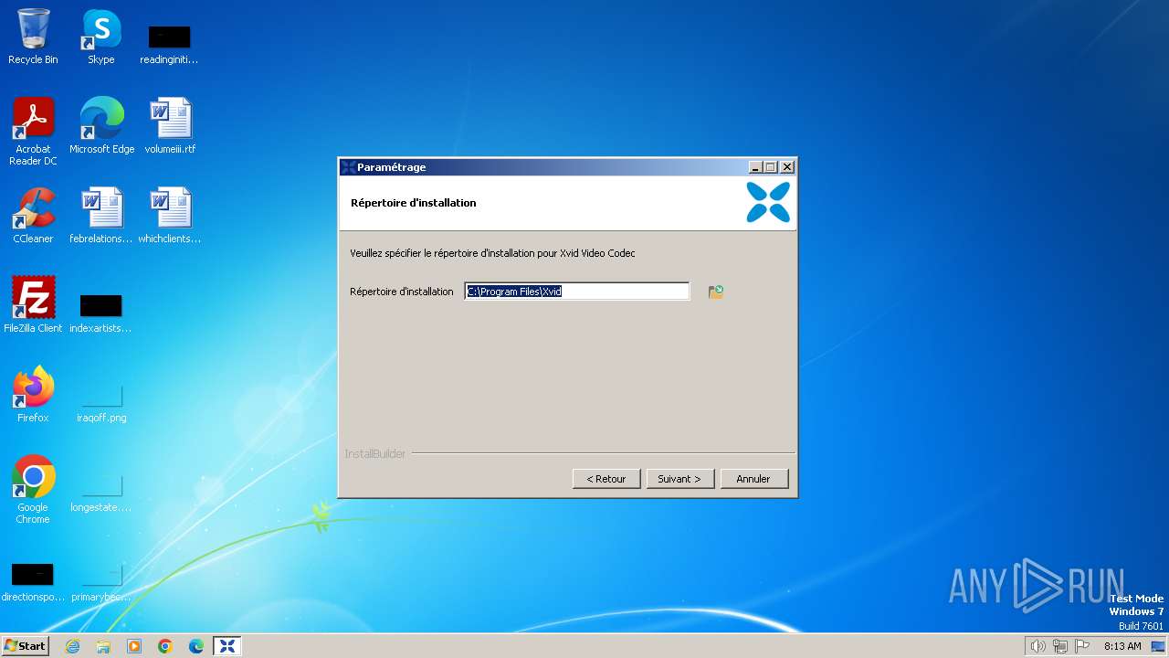This screenshot has height=658, width=1169.
Task: Select the readinginiti file on the desktop
Action: 169,44
